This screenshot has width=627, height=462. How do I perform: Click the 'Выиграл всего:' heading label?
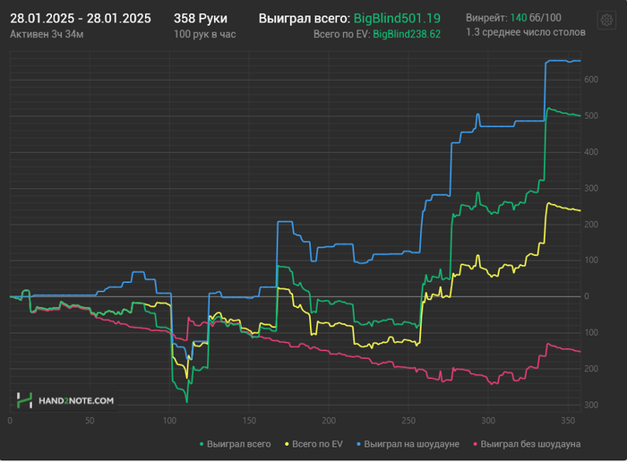tap(305, 19)
